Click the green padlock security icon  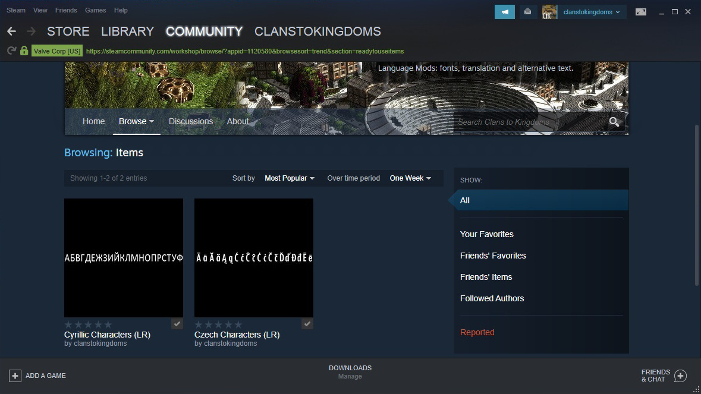(24, 51)
